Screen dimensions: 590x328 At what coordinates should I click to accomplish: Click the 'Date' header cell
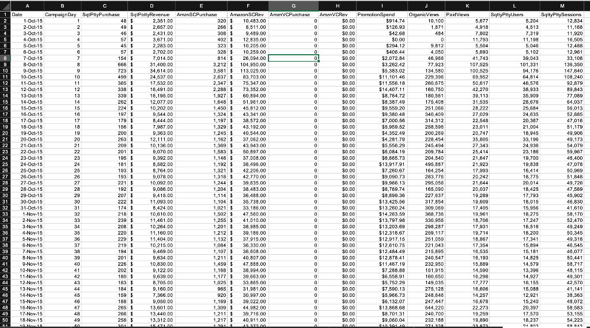[x=27, y=14]
